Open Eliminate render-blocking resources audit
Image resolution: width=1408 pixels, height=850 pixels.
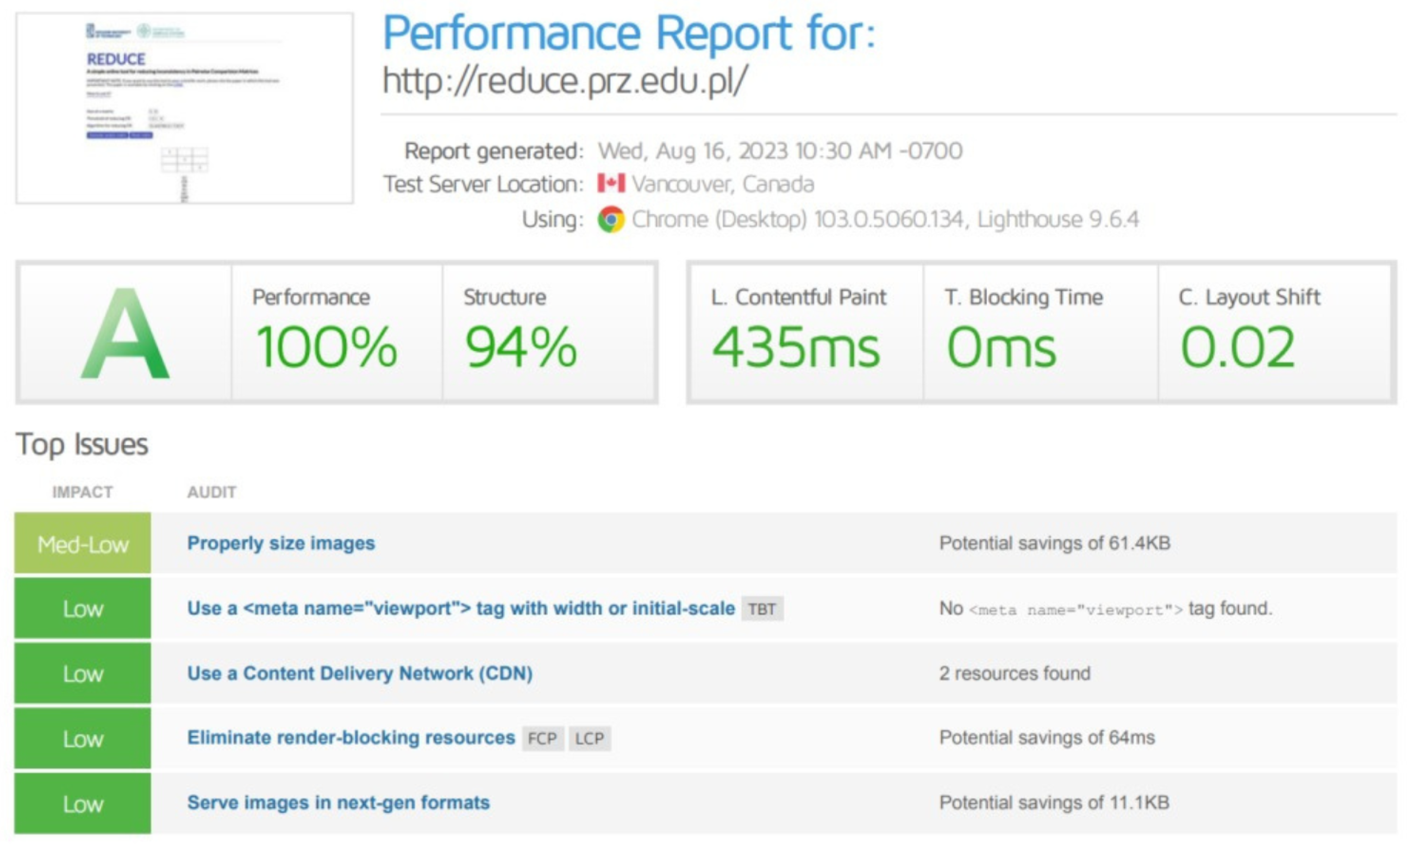click(351, 738)
